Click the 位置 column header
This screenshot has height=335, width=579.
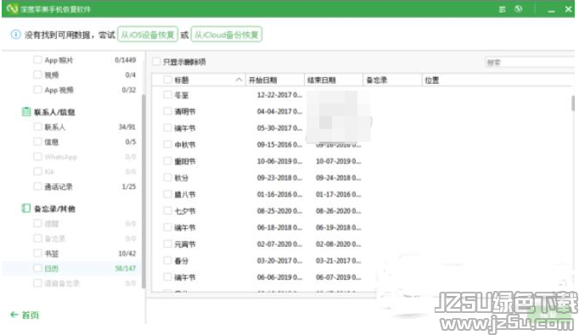(497, 80)
